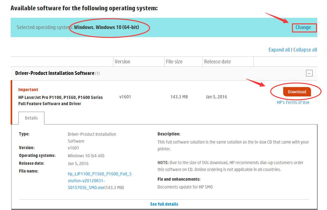
Task: Click the Driver-Product Installation Software heading
Action: 55,73
